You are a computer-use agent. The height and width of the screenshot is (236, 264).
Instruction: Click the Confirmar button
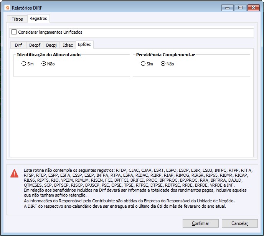pos(201,223)
